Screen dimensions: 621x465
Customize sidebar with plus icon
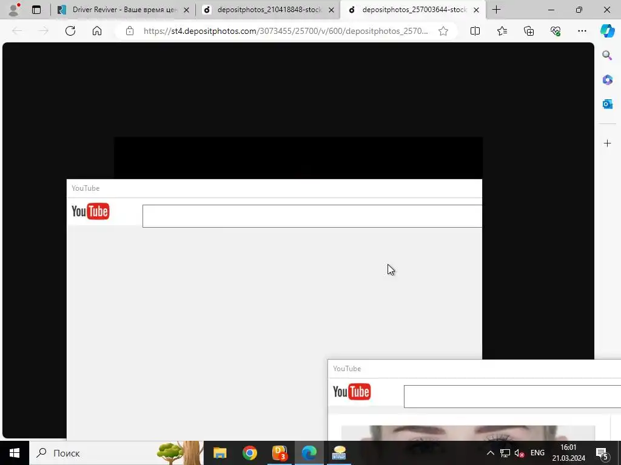coord(607,143)
